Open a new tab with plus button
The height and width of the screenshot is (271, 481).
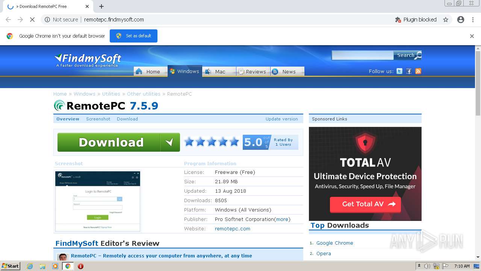(101, 6)
